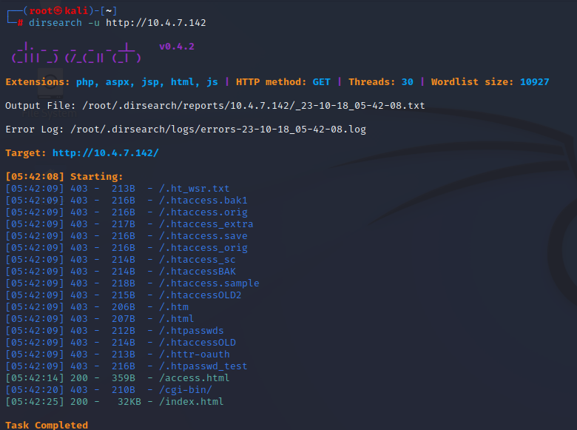This screenshot has width=577, height=430.
Task: Click the dirsearch command at the prompt
Action: [55, 23]
